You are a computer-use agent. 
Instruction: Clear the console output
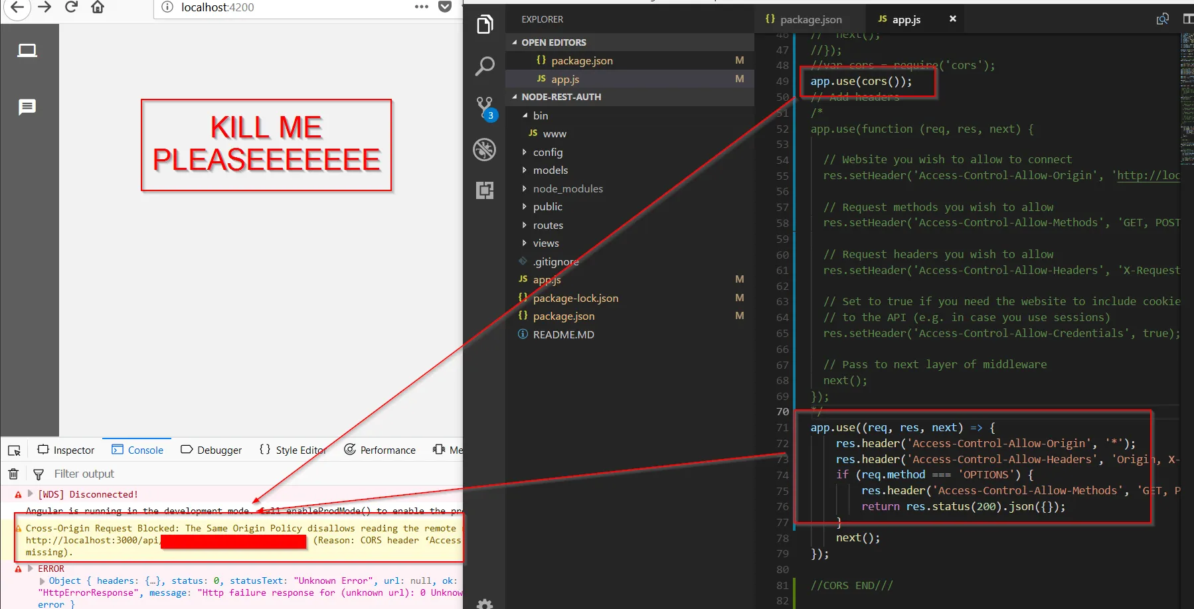pyautogui.click(x=13, y=474)
